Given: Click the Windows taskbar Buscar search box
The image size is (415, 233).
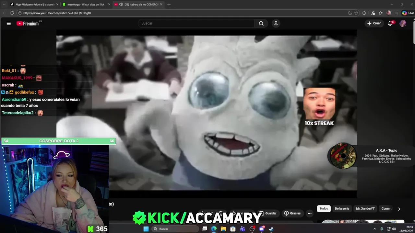Looking at the screenshot, I should click(x=175, y=229).
